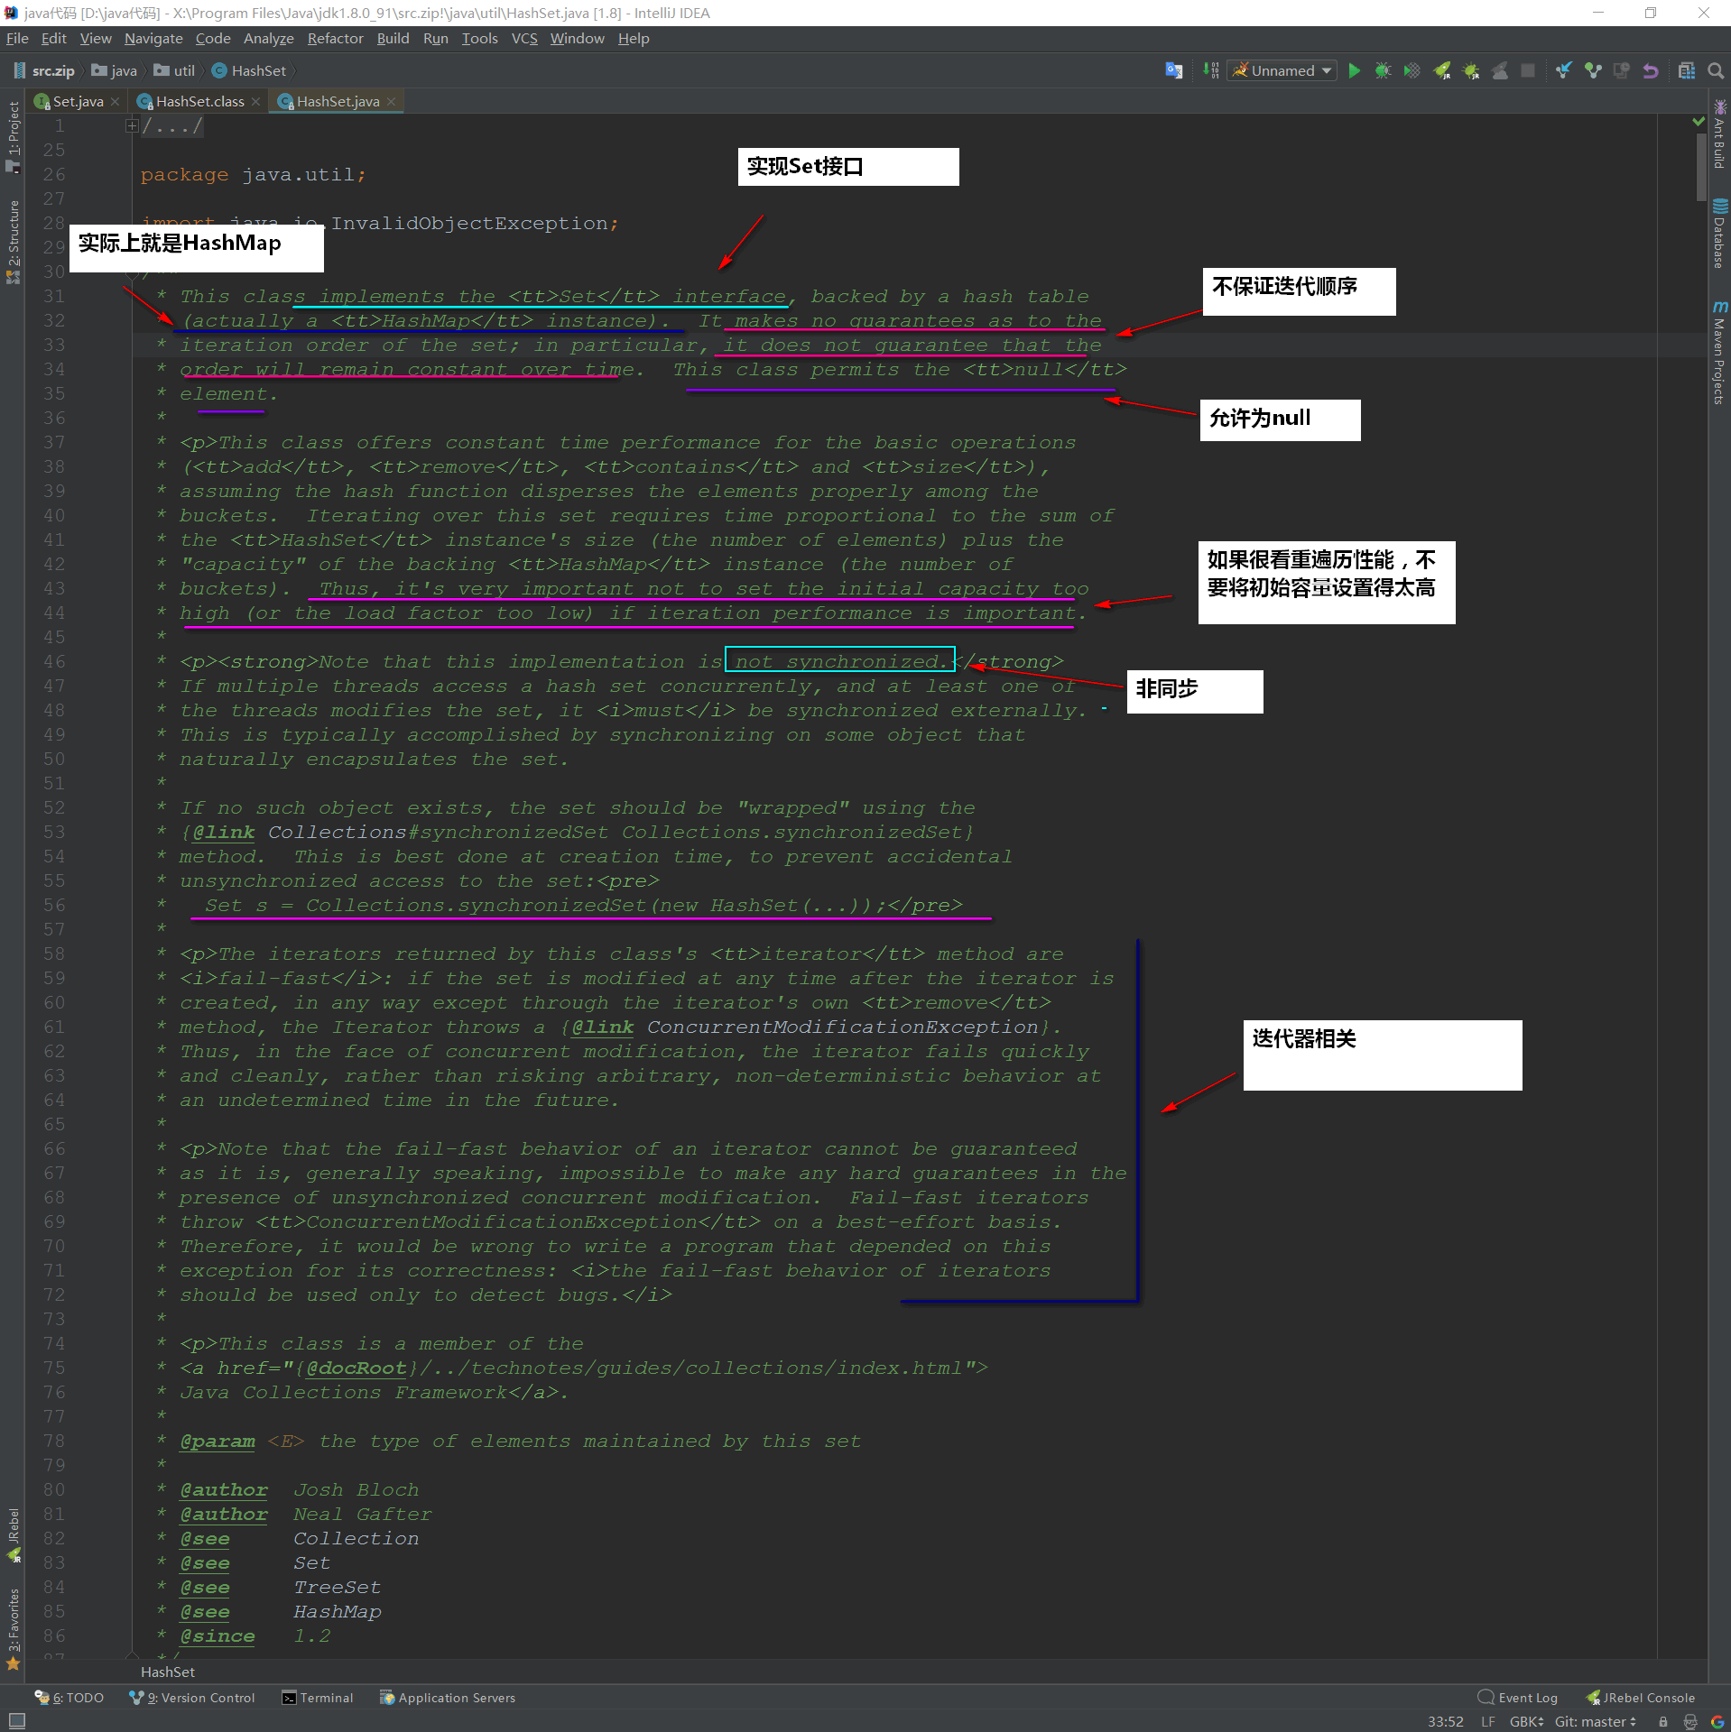Screen dimensions: 1731x1732
Task: Click the editor vertical scrollbar thumb
Action: (1700, 165)
